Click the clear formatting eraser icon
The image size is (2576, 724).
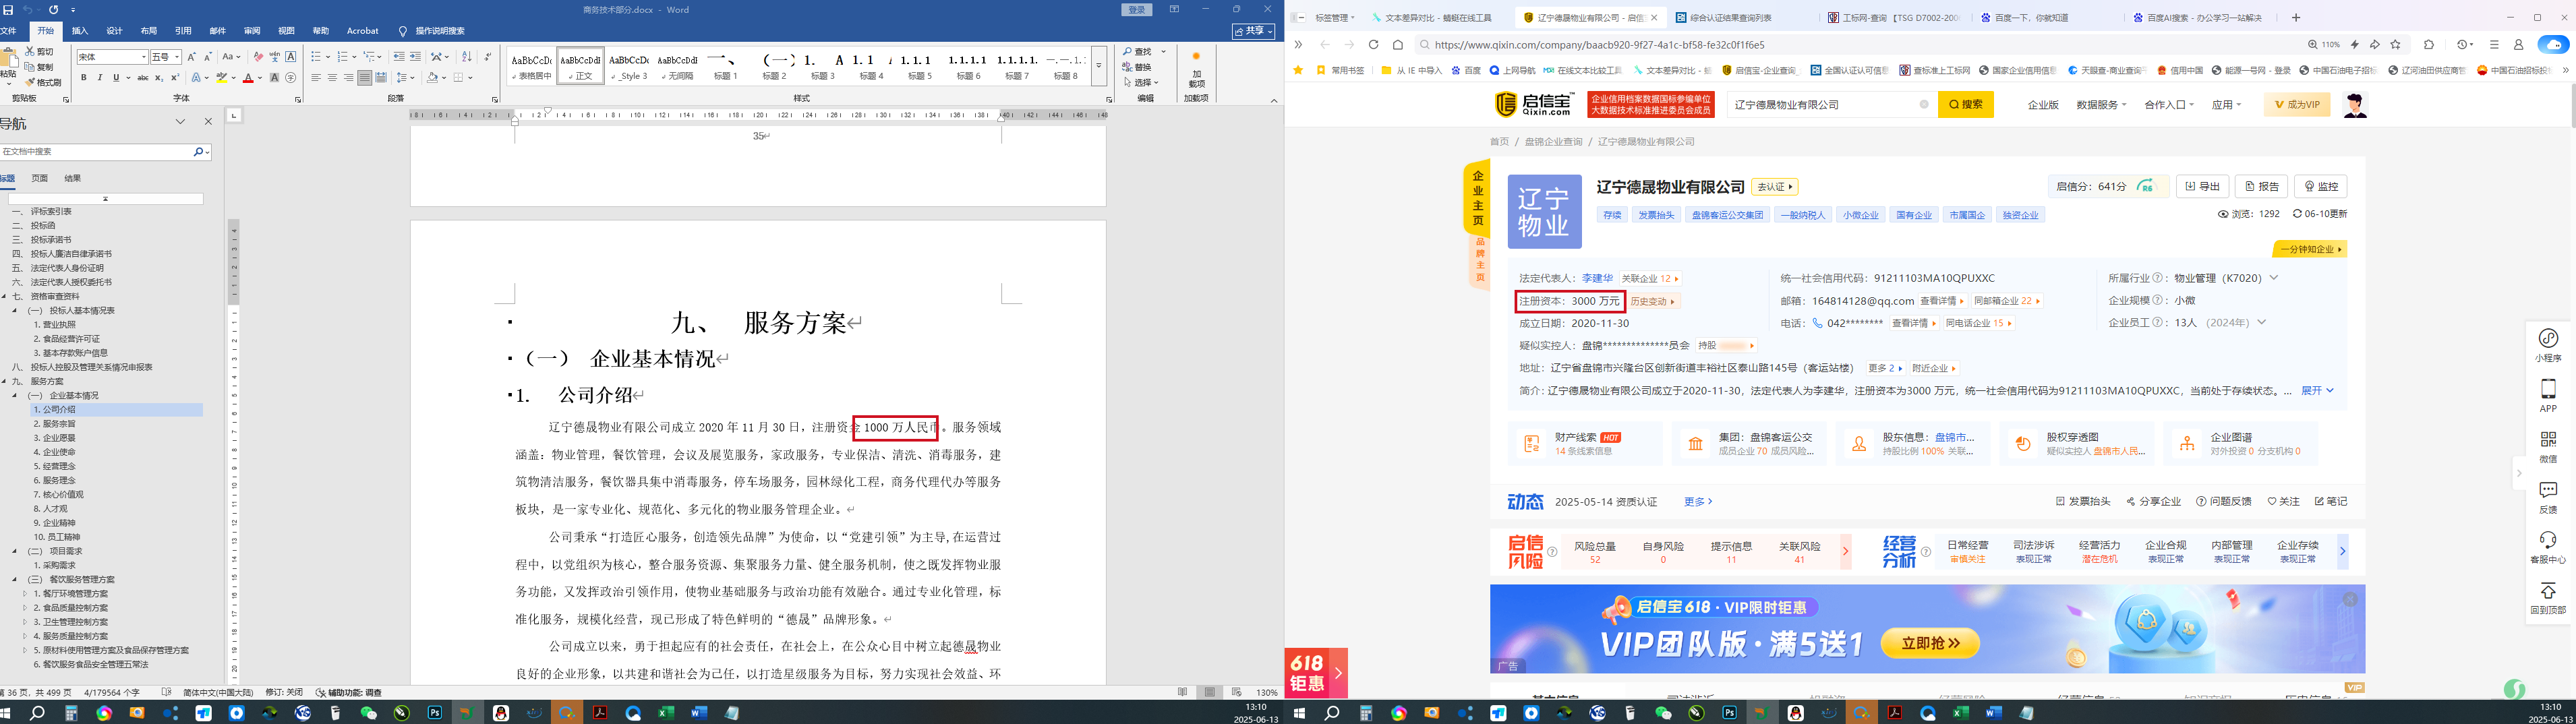click(x=258, y=57)
